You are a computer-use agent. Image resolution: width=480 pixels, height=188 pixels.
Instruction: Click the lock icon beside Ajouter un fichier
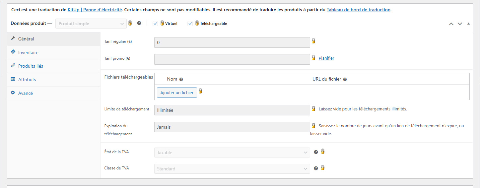(x=200, y=91)
